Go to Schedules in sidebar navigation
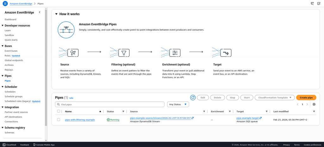324x147 pixels. tap(10, 92)
